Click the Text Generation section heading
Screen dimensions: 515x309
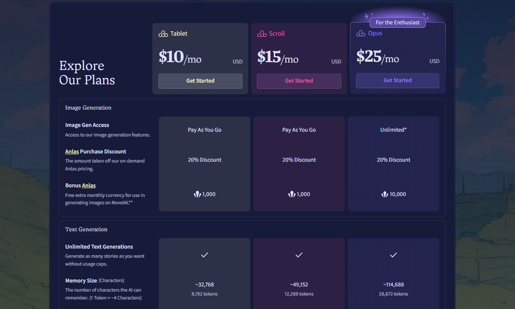[86, 229]
